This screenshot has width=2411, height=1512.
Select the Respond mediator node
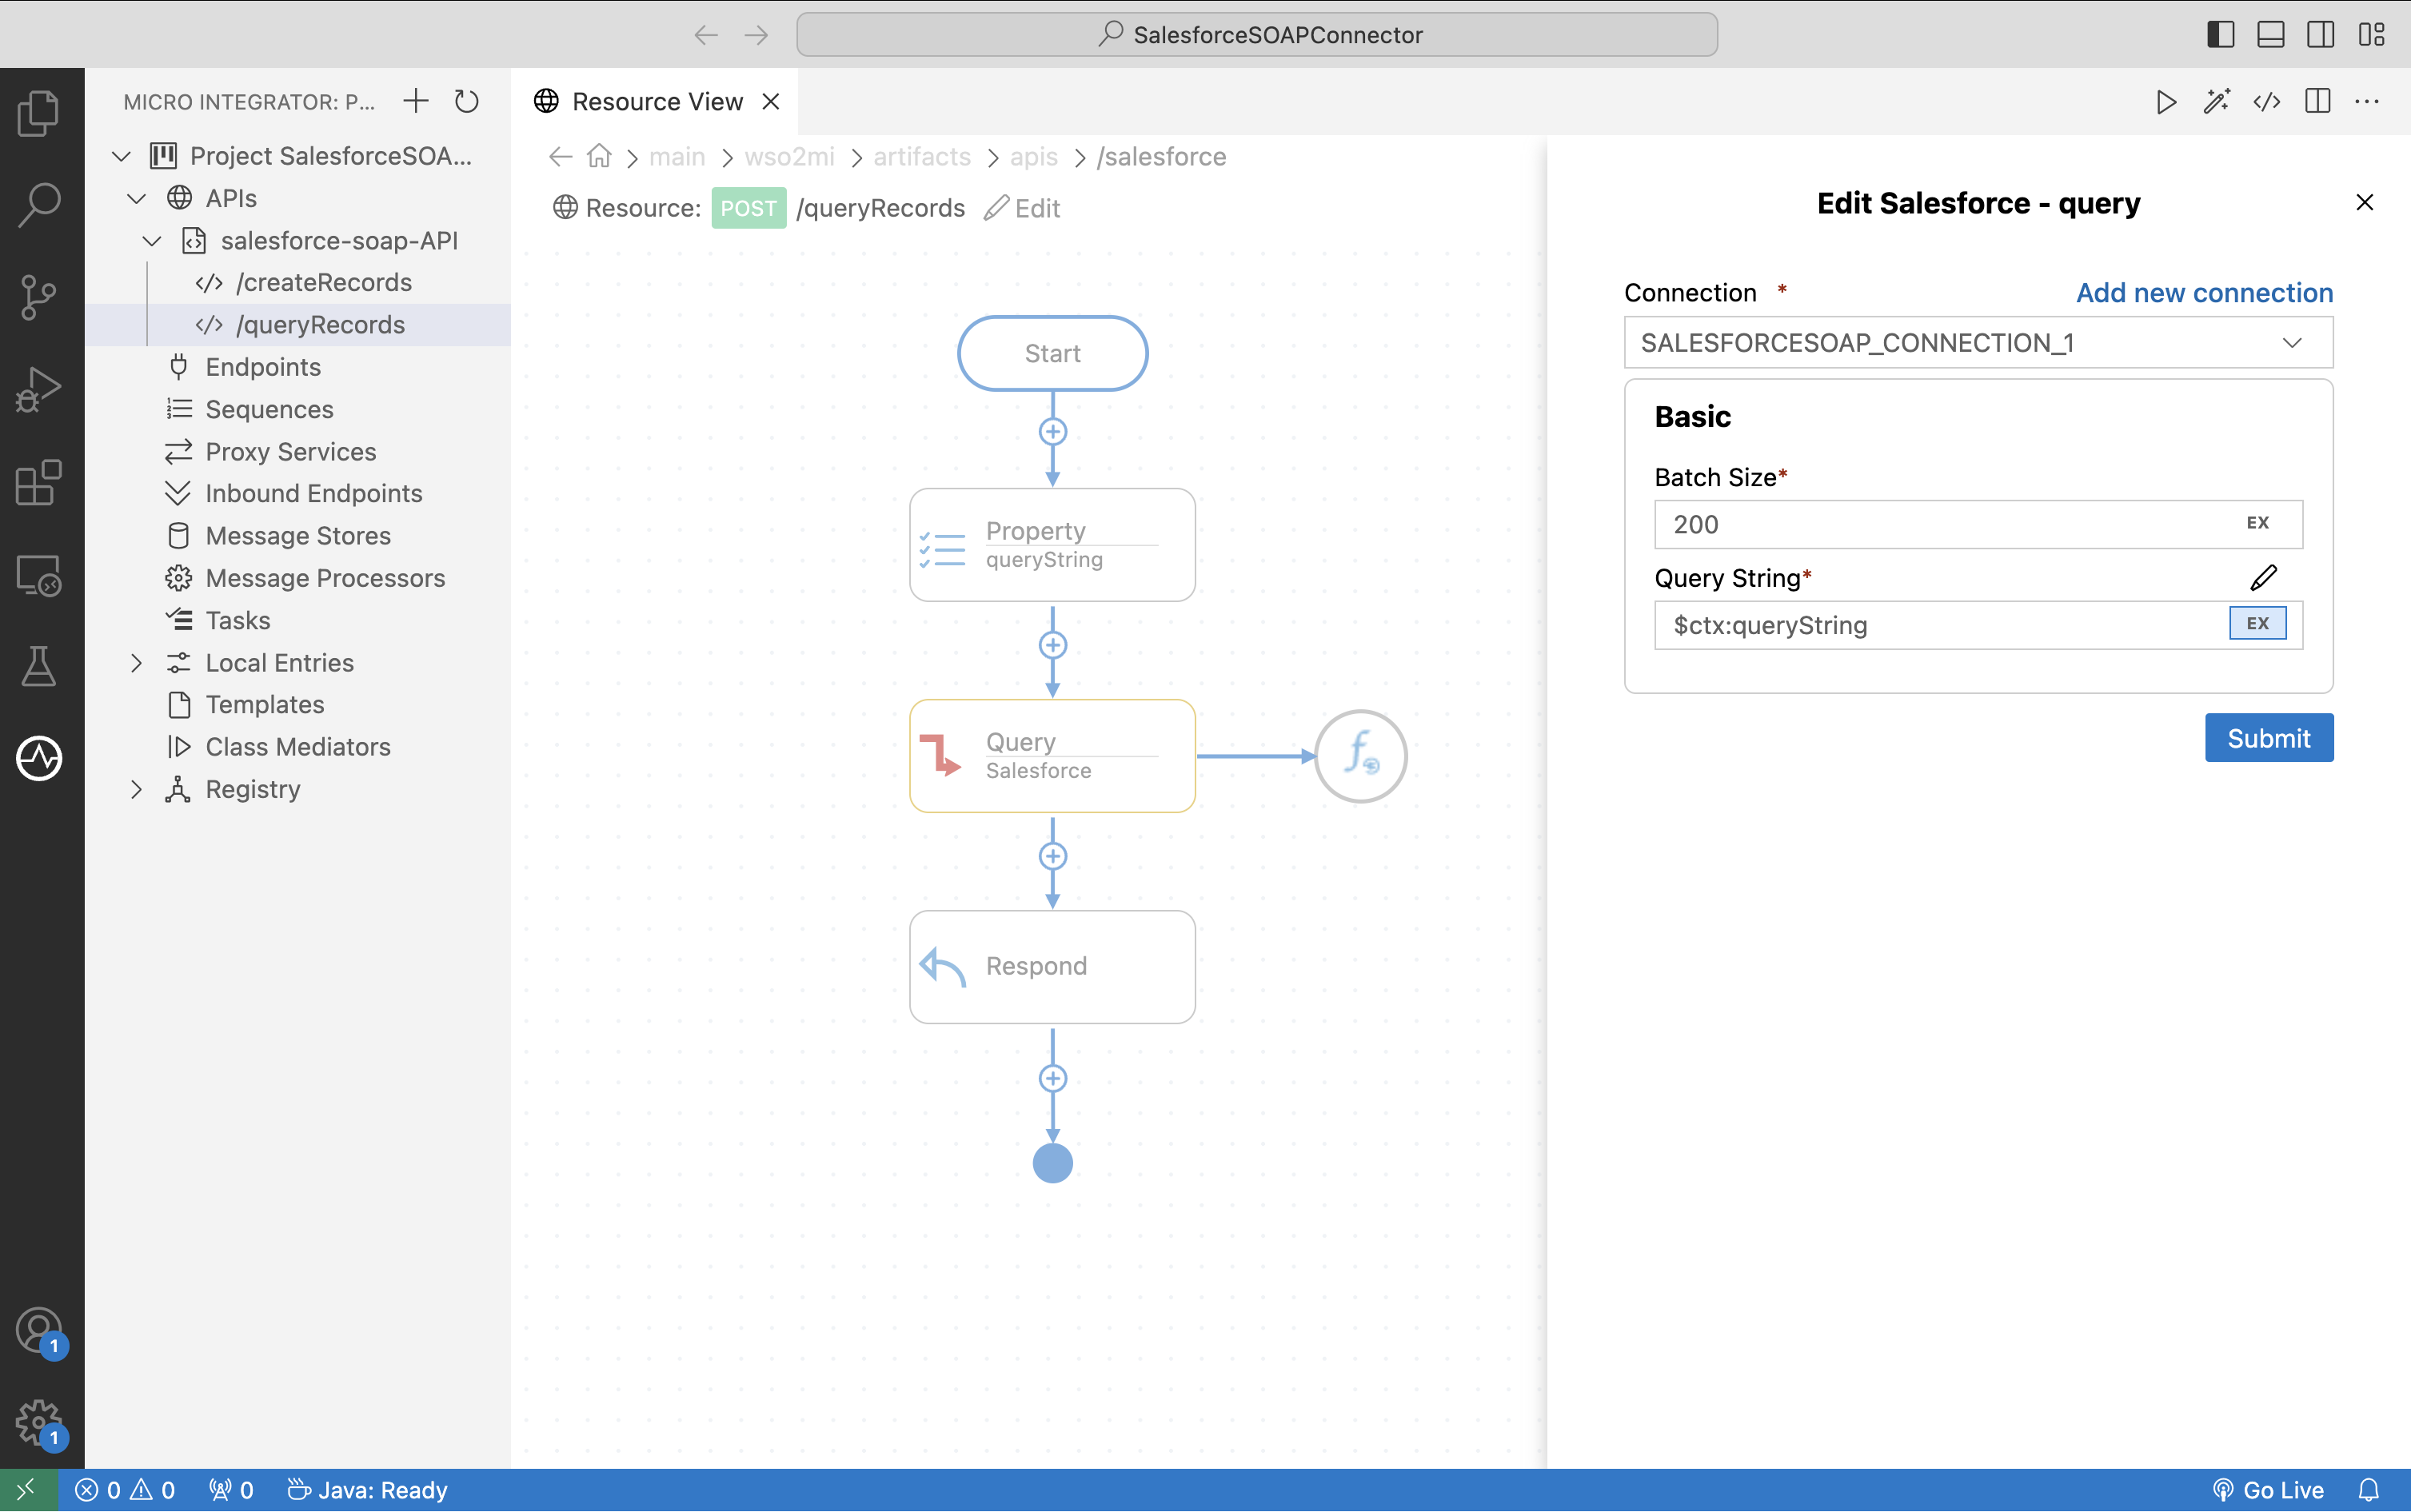coord(1052,967)
